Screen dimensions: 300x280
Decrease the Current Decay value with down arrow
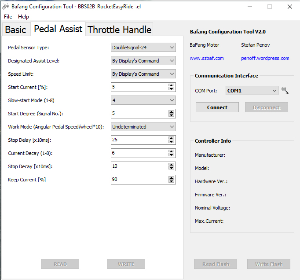click(x=171, y=155)
